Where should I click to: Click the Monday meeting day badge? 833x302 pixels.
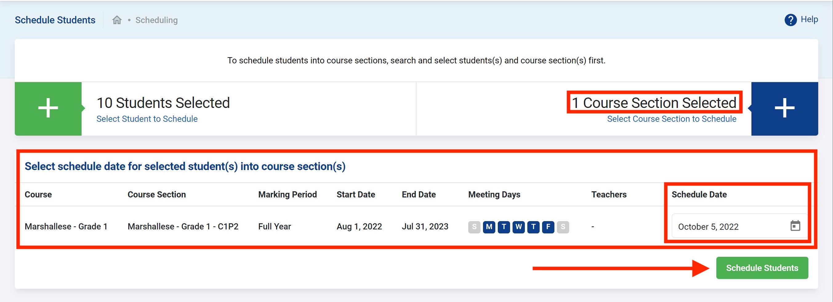(x=489, y=227)
